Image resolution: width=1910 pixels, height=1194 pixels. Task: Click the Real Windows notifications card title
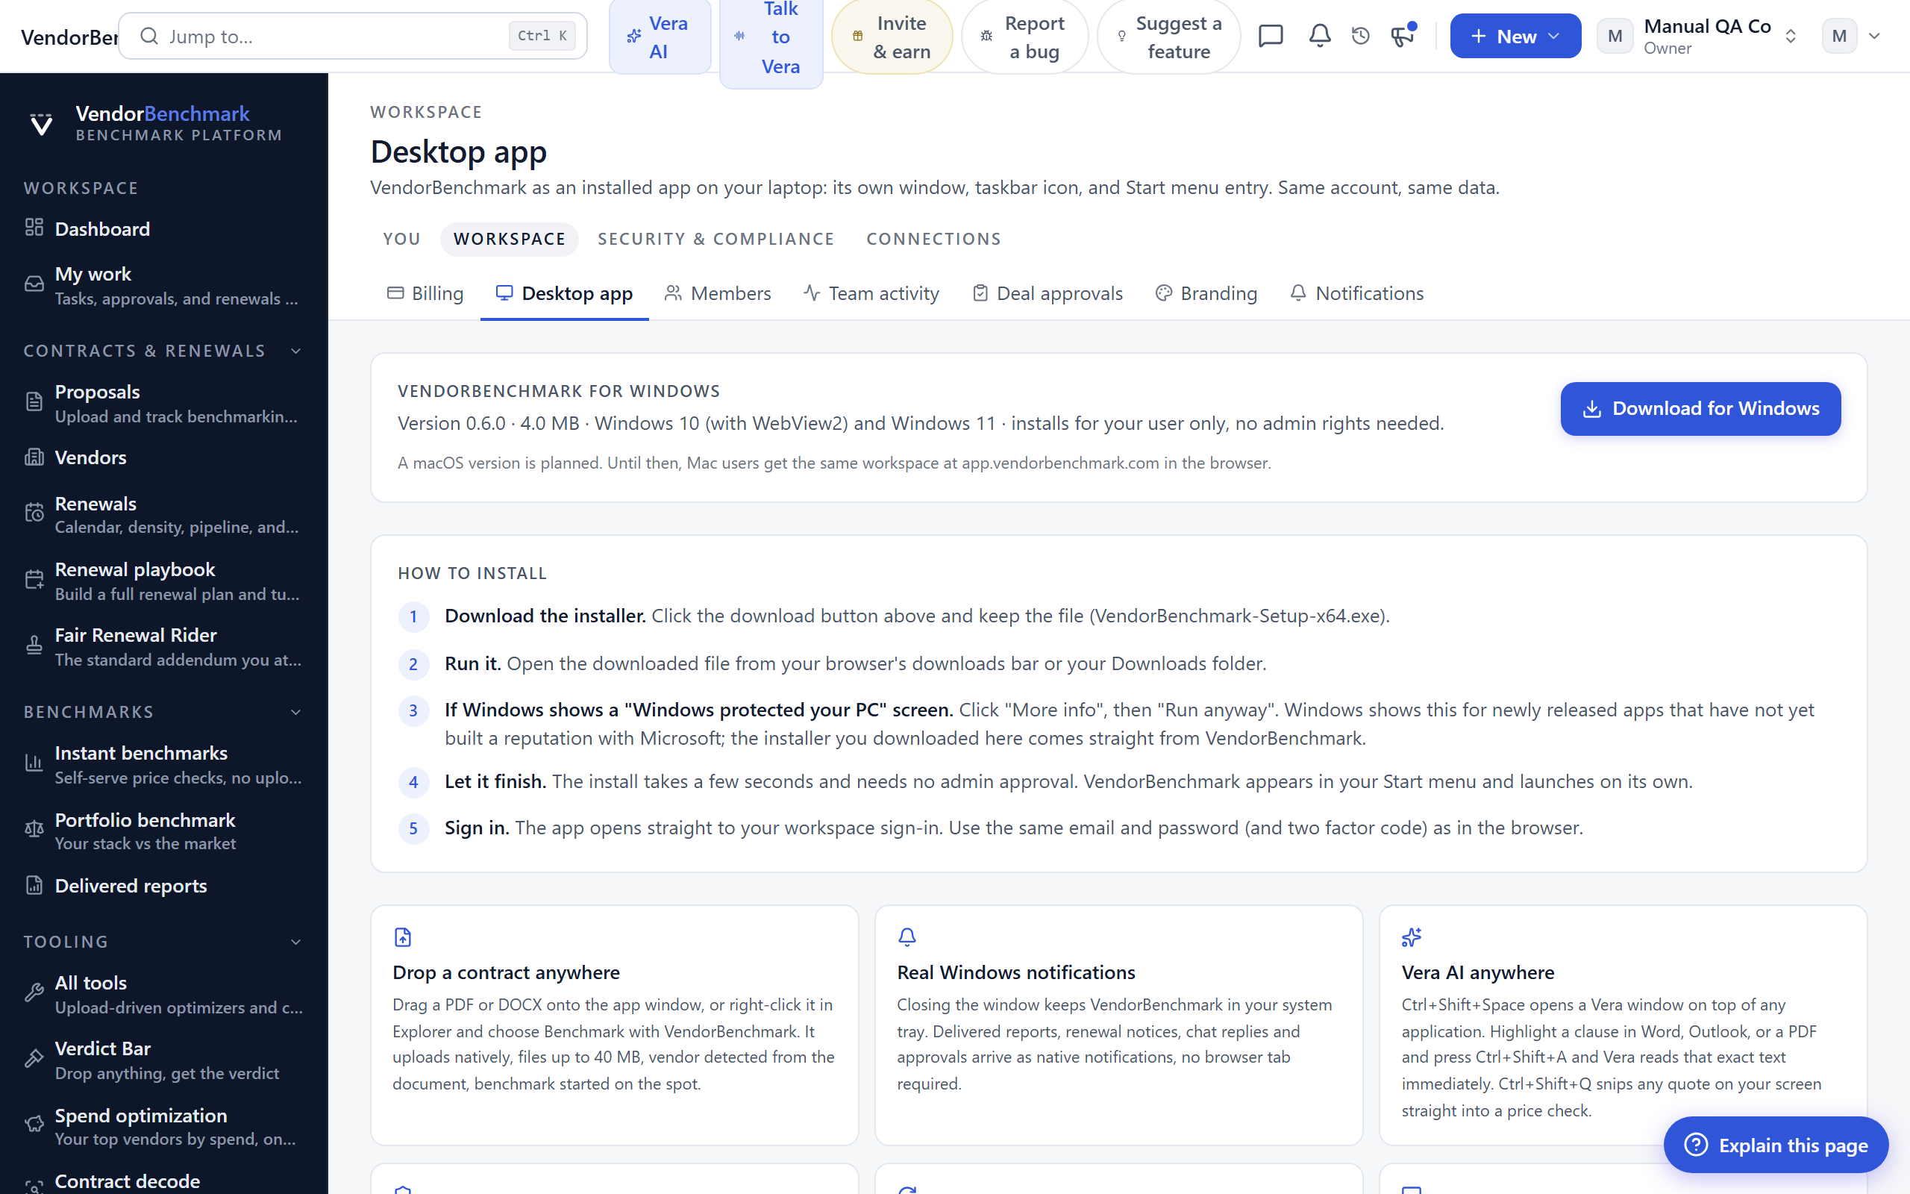click(x=1015, y=972)
